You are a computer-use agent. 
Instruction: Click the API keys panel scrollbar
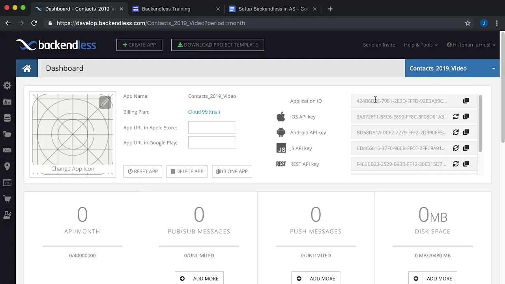pyautogui.click(x=480, y=123)
